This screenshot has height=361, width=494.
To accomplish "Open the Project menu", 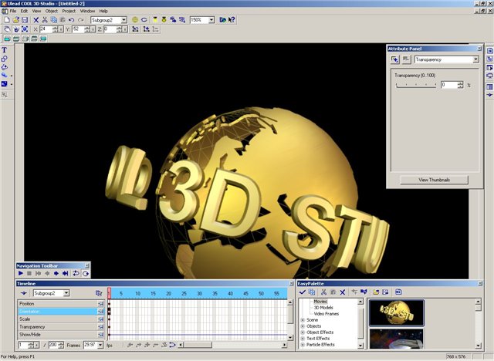I will click(69, 11).
